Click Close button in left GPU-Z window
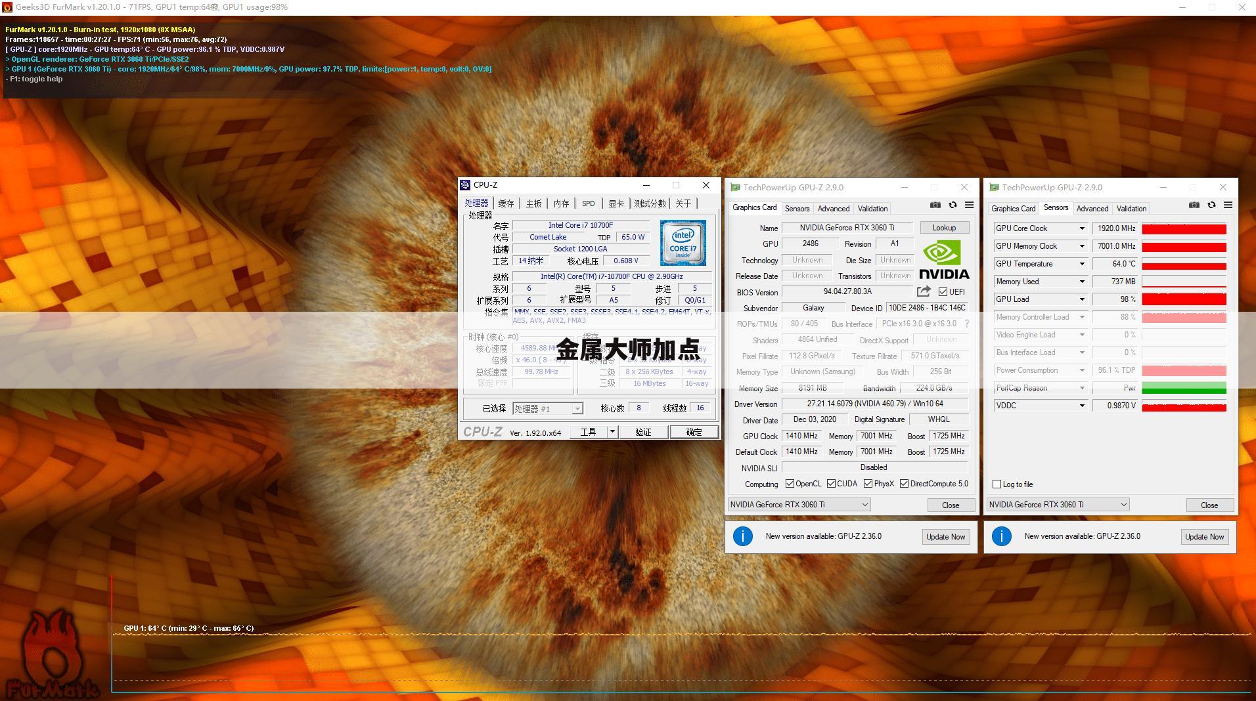This screenshot has width=1256, height=701. (x=951, y=505)
